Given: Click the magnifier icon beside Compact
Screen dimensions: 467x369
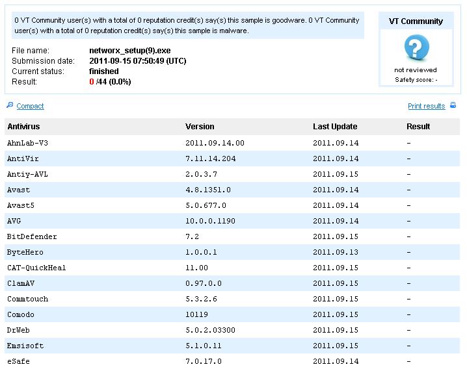Looking at the screenshot, I should click(9, 105).
